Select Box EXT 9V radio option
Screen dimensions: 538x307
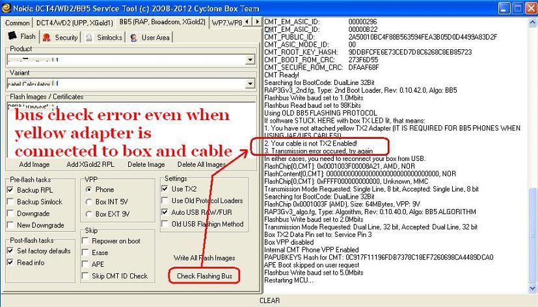click(89, 214)
